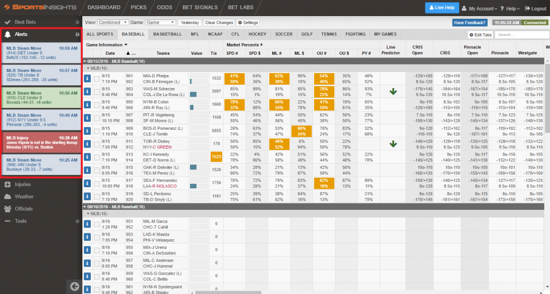Tick checkbox for BOS-D Pomeranz game

[x=97, y=131]
